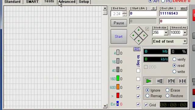Viewport: 195px width, 110px height.
Task: Click the Pause button
Action: [x=119, y=23]
